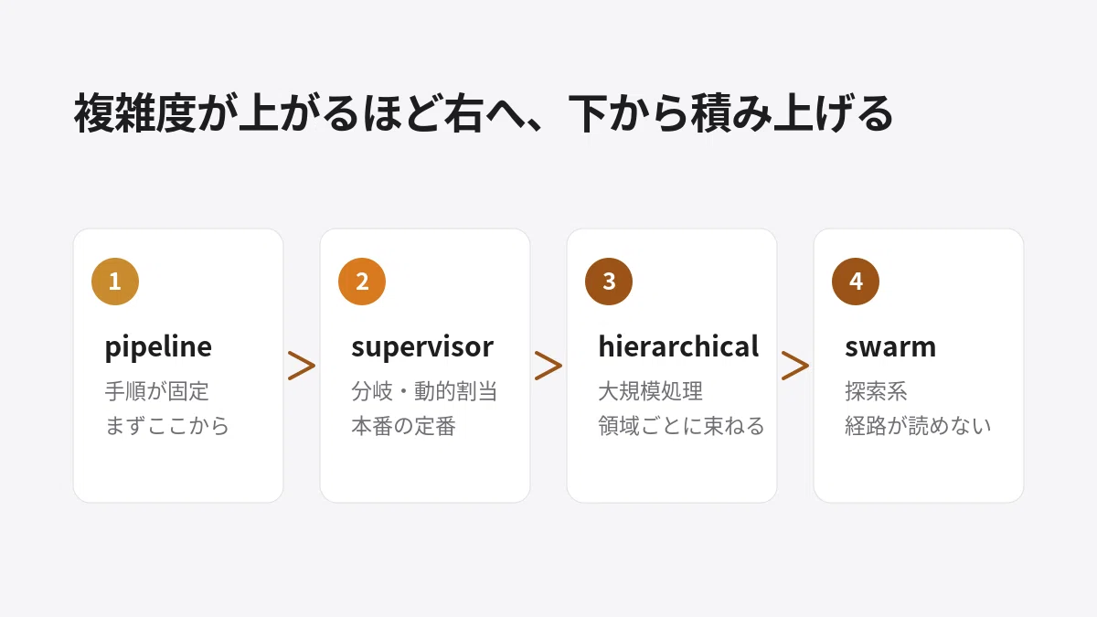
Task: Click the text 経路が読めない
Action: click(x=918, y=427)
